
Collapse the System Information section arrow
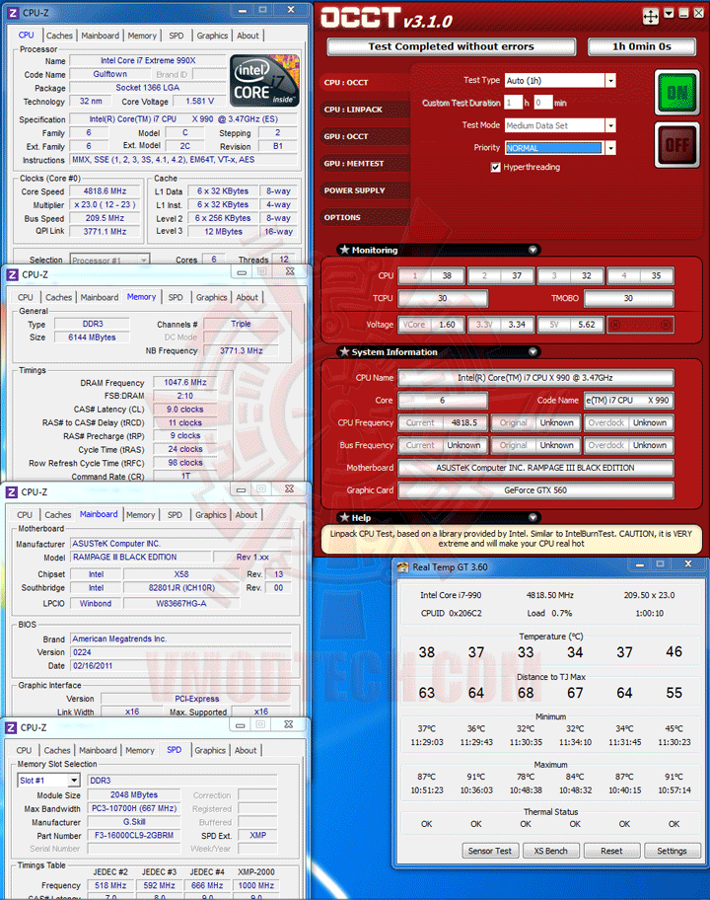pyautogui.click(x=532, y=352)
